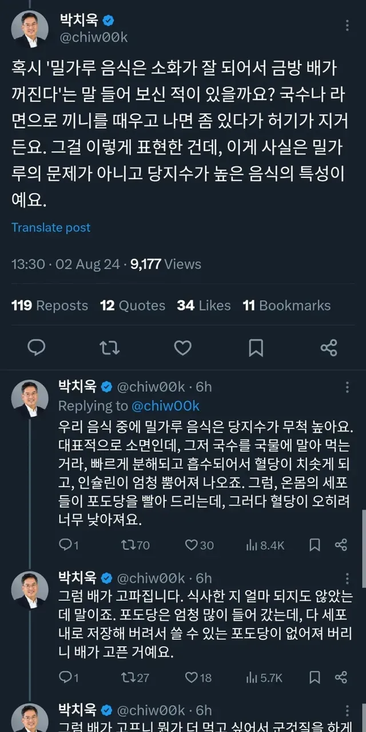366x732 pixels.
Task: Share the main post
Action: pos(329,347)
